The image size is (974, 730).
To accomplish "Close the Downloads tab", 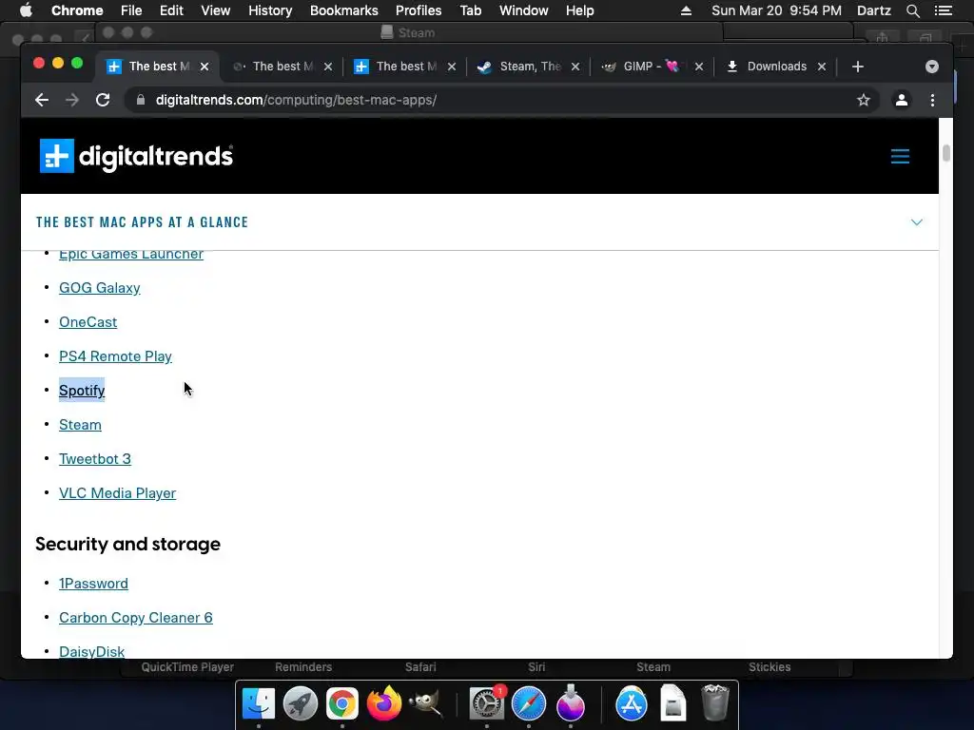I will [x=822, y=67].
